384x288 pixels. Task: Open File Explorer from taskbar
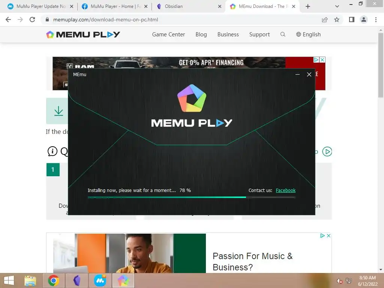pos(30,280)
